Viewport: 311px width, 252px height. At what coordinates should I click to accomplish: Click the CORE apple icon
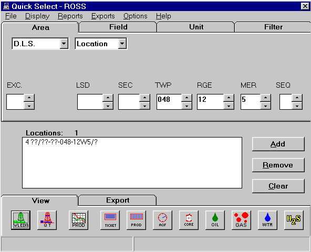tap(189, 220)
